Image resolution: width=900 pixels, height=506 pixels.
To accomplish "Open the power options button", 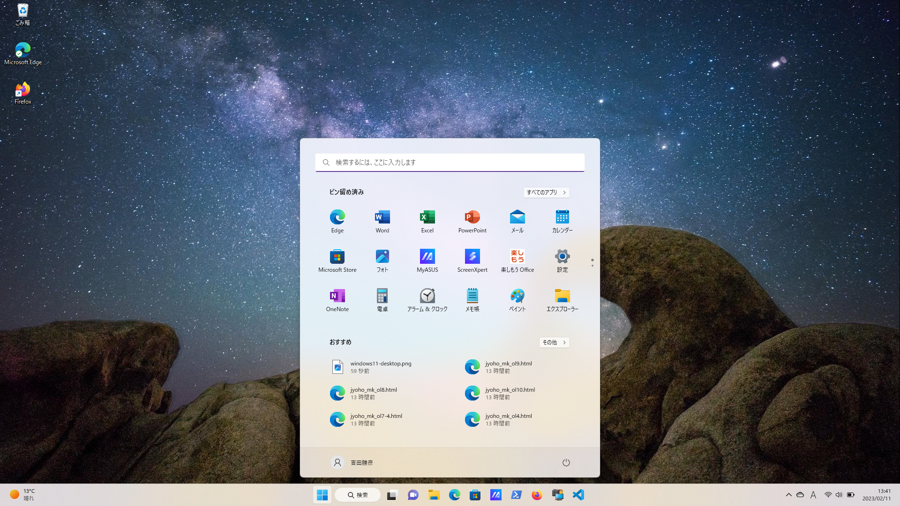I will (566, 462).
